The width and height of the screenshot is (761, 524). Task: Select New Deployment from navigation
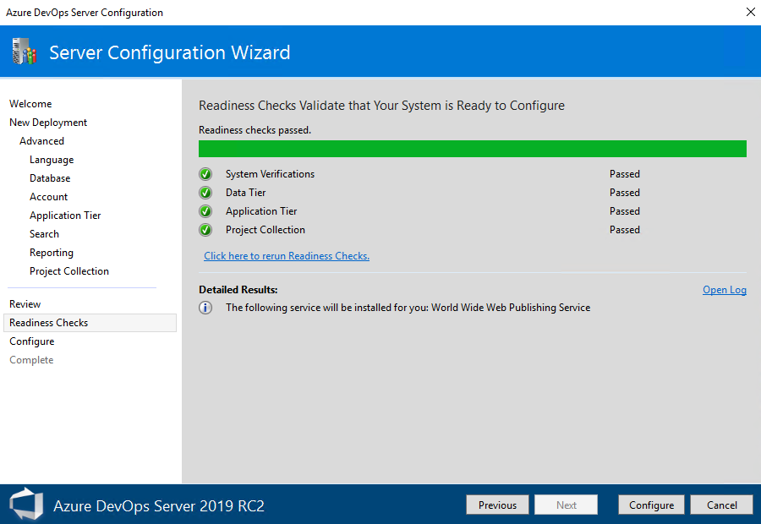[47, 122]
